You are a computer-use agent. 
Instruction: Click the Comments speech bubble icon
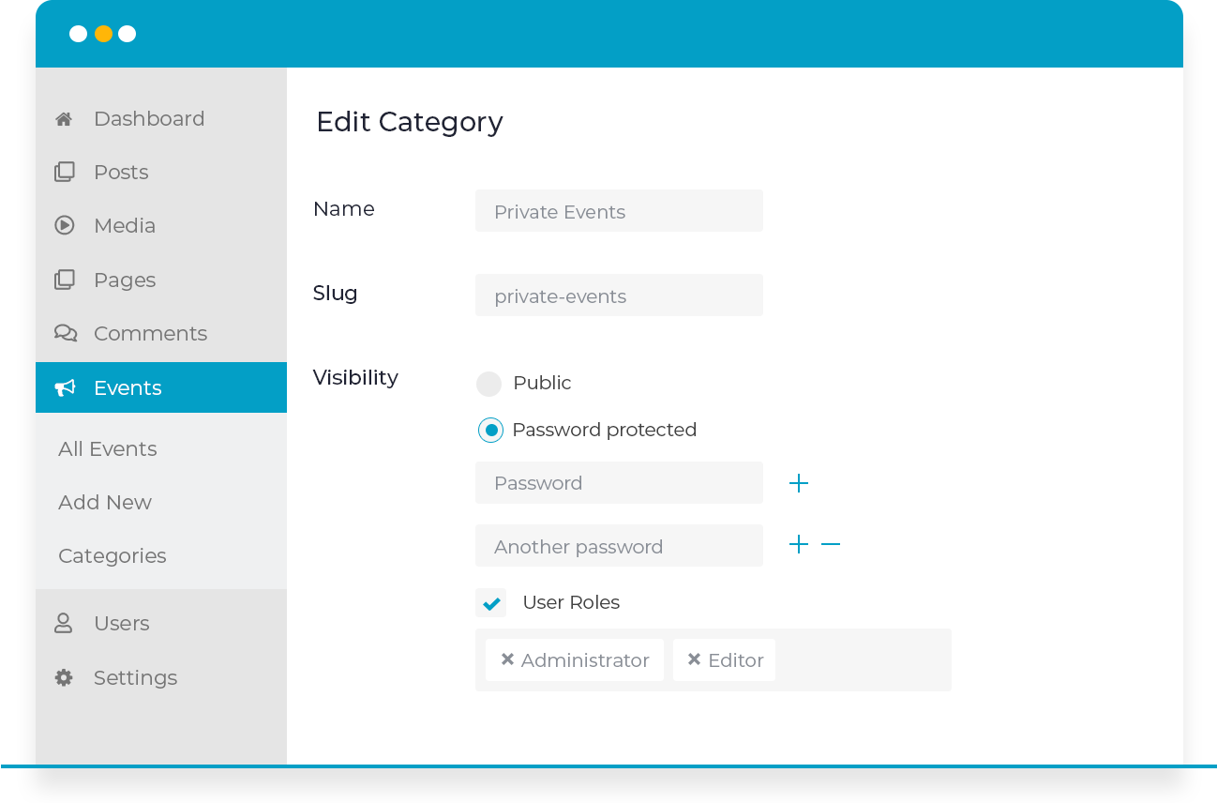[x=63, y=333]
